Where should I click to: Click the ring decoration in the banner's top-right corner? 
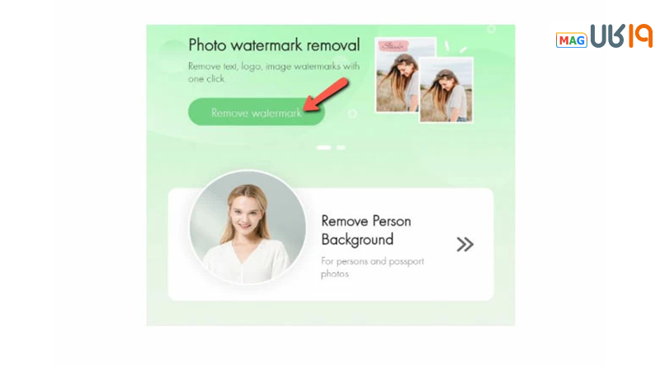[491, 29]
